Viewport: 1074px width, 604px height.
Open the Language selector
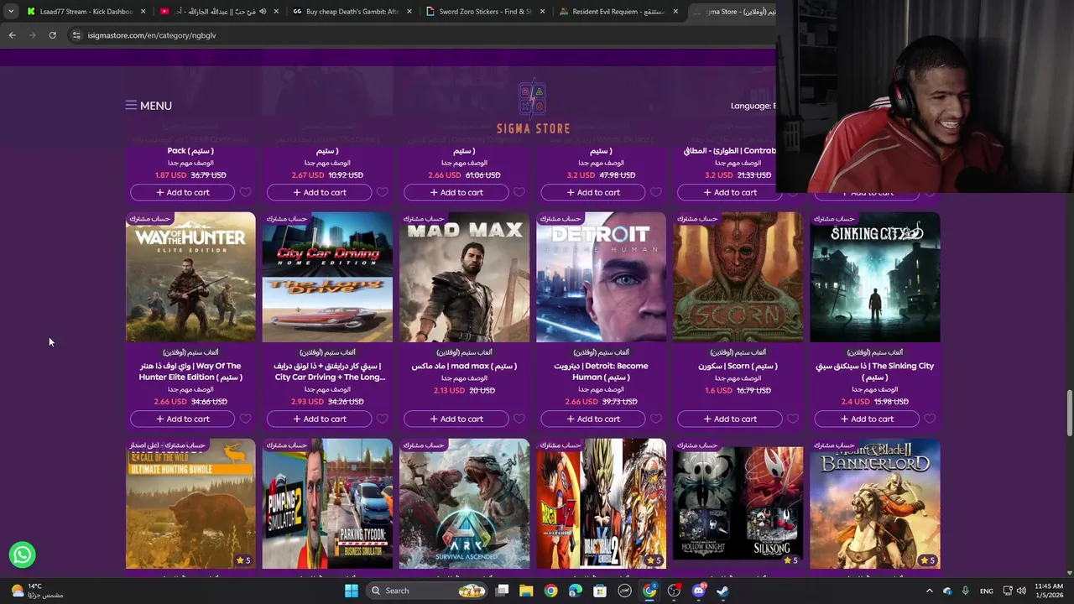point(753,106)
